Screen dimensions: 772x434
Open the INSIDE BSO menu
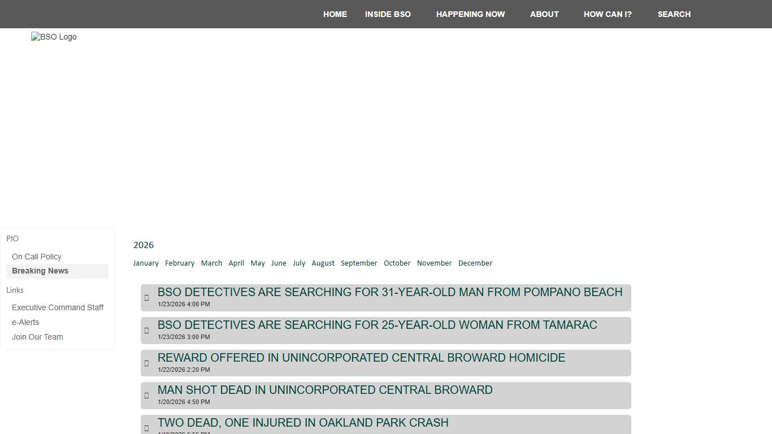pyautogui.click(x=388, y=14)
